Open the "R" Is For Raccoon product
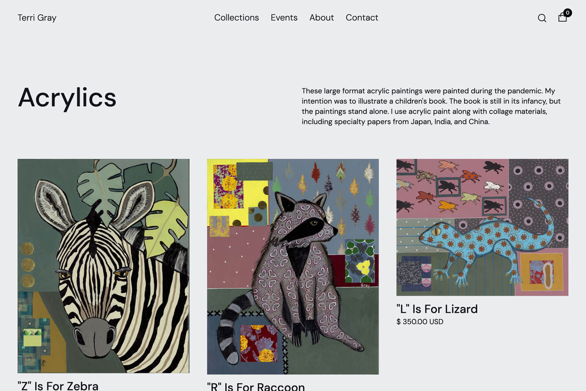 pyautogui.click(x=255, y=386)
